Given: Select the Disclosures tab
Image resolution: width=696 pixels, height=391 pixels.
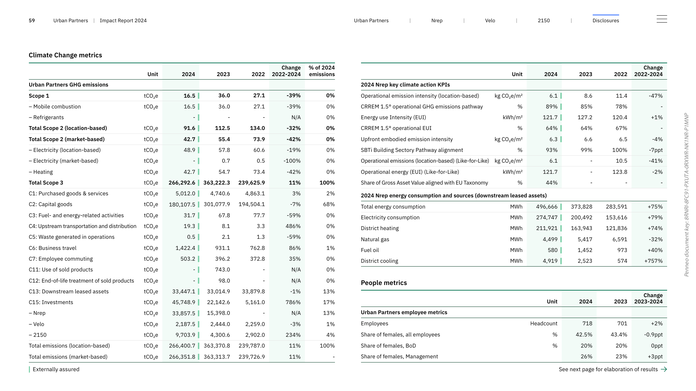Looking at the screenshot, I should click(x=606, y=21).
